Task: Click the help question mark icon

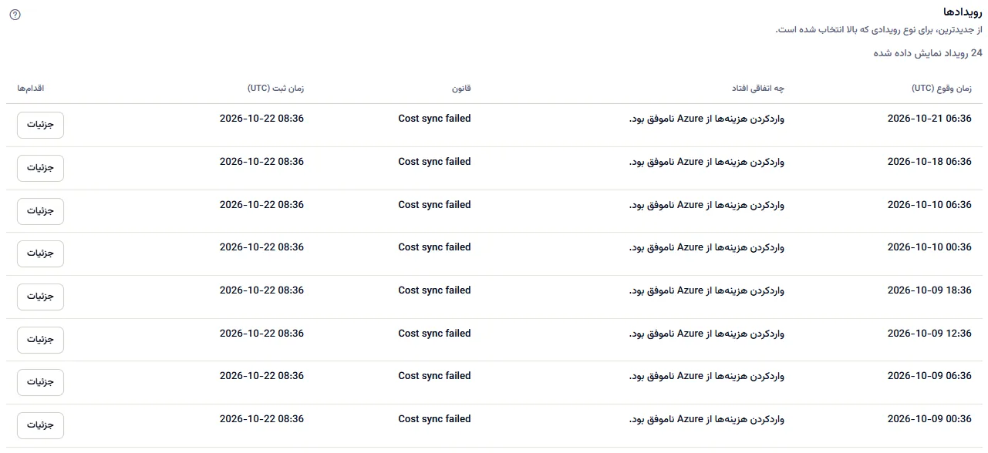Action: (15, 15)
